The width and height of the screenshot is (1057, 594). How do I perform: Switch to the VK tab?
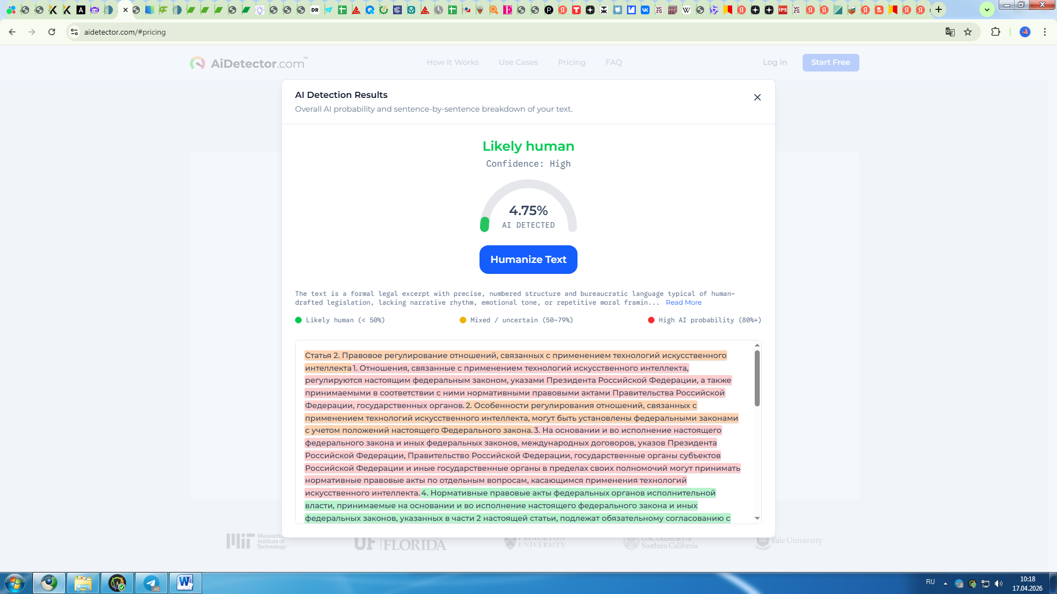(x=645, y=10)
